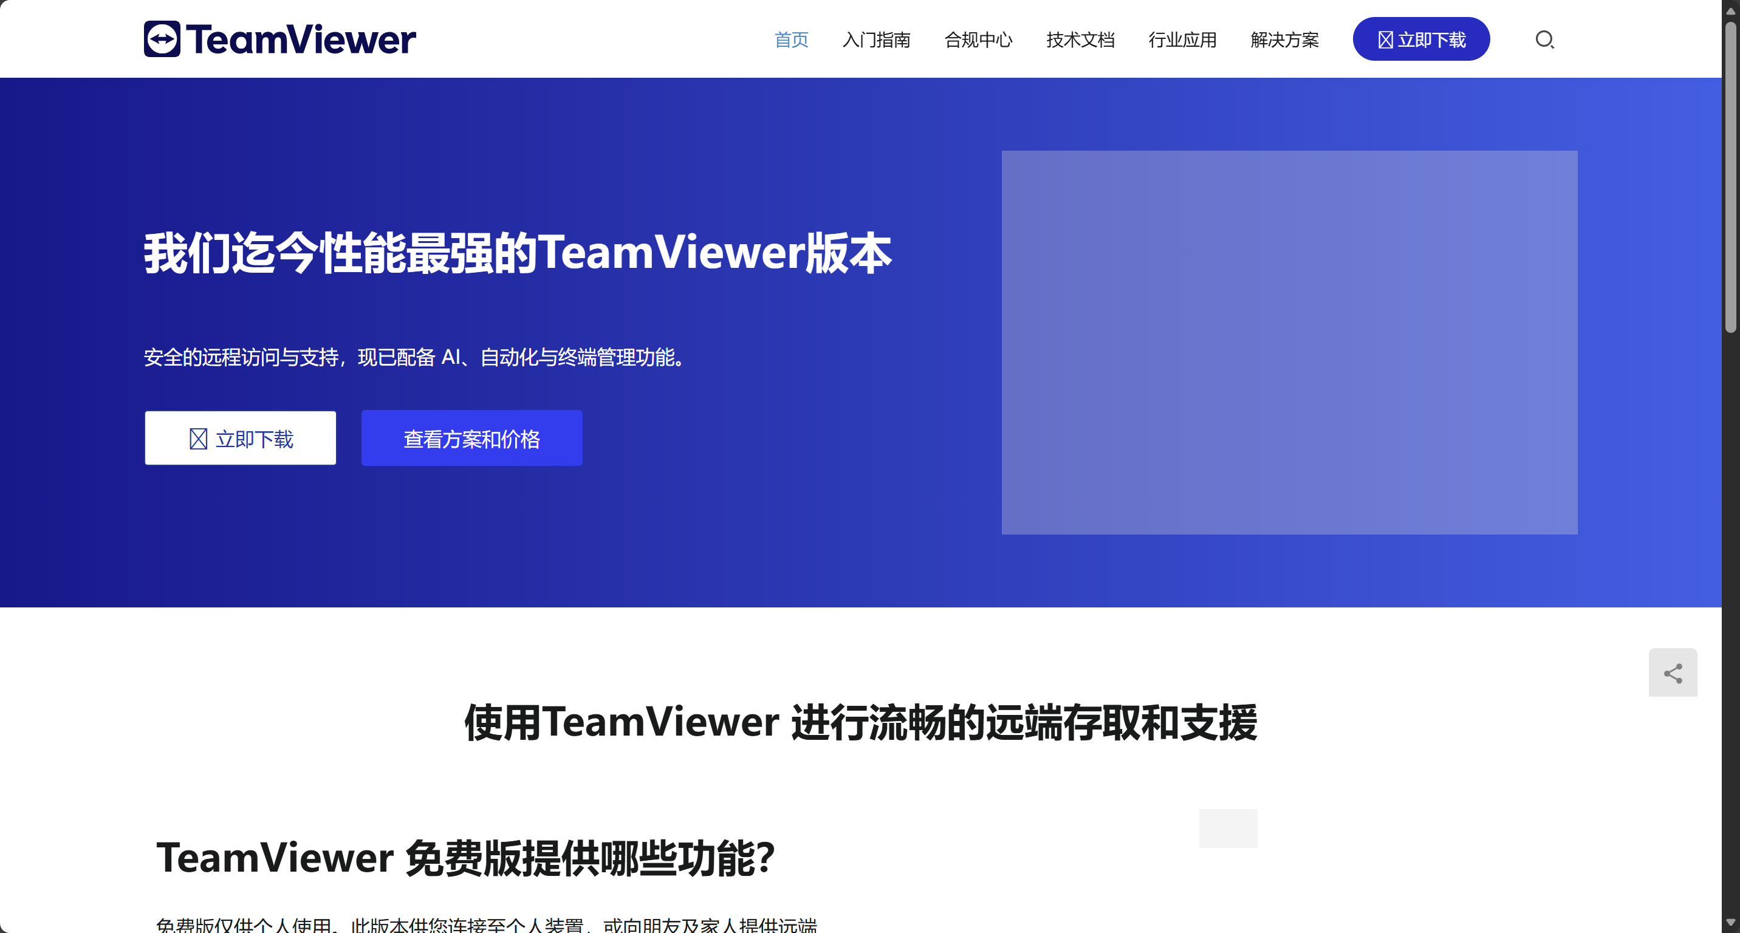Open the search magnifier icon
This screenshot has width=1740, height=933.
[1544, 40]
